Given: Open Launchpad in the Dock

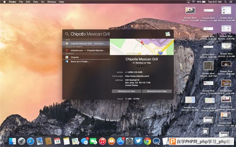Looking at the screenshot, I should coord(22,141).
